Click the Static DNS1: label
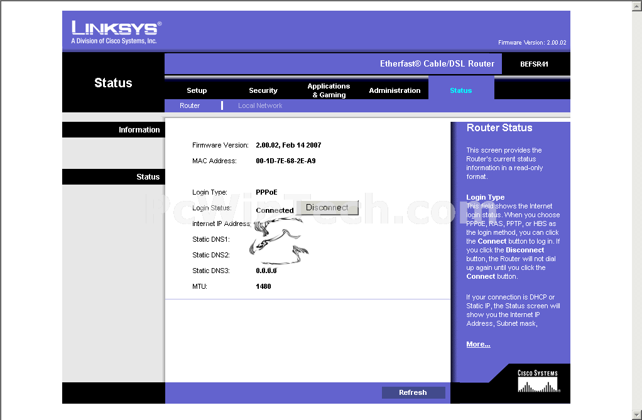642x420 pixels. (x=211, y=239)
